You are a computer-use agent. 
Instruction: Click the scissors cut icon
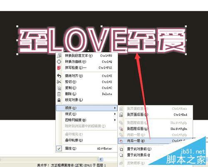[59, 82]
